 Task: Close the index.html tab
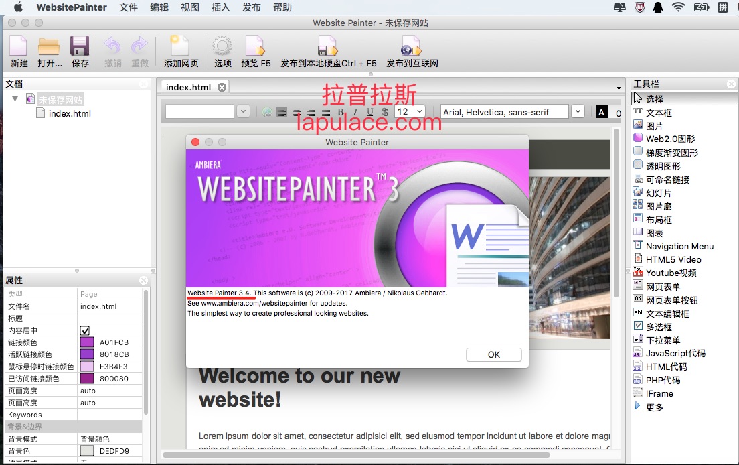tap(222, 87)
